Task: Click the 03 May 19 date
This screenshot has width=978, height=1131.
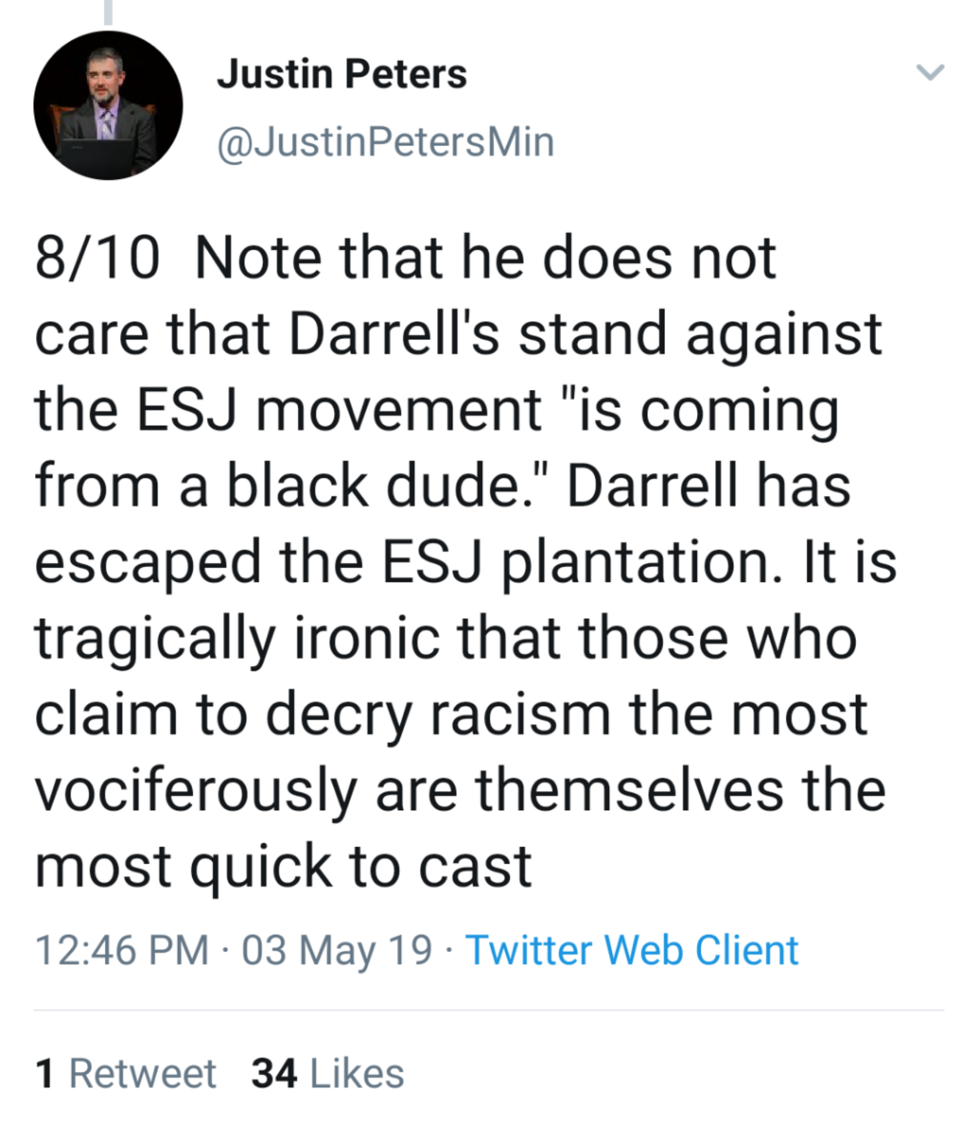Action: click(336, 950)
